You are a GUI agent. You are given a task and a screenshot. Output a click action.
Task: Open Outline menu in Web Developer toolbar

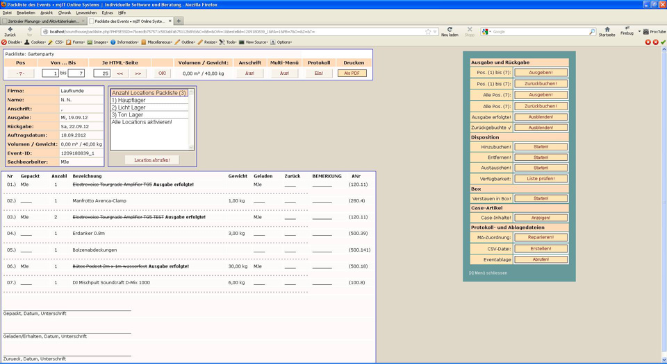click(186, 42)
